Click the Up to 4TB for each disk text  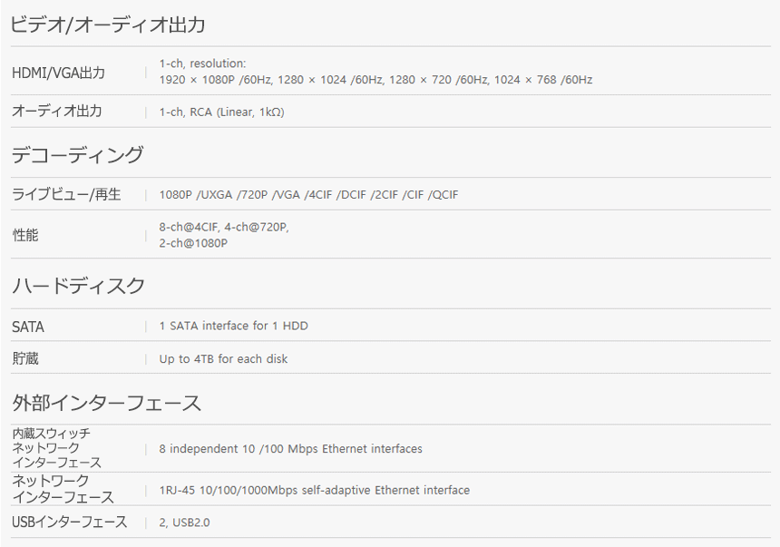(223, 359)
